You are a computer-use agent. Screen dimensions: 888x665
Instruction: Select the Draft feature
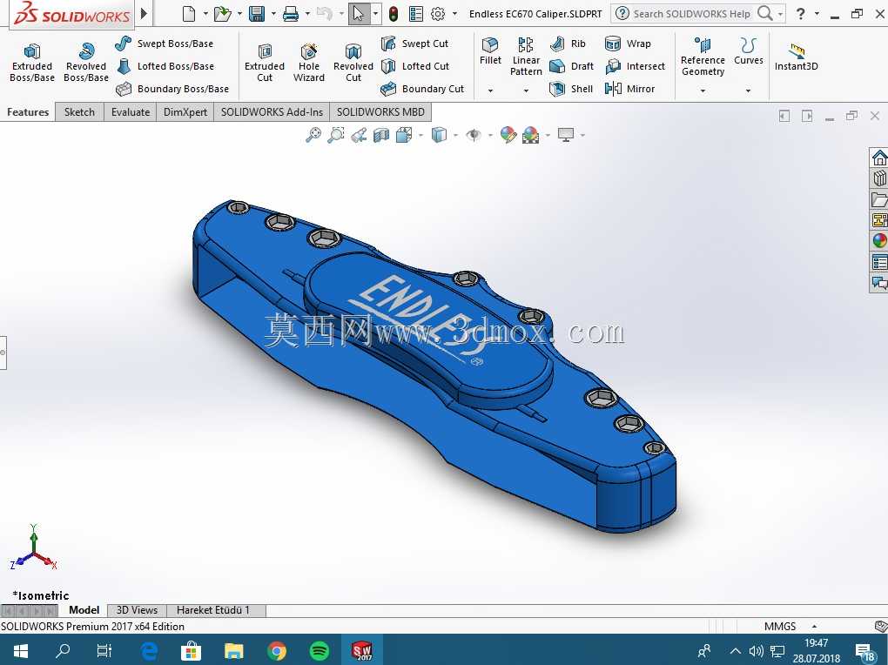(572, 66)
